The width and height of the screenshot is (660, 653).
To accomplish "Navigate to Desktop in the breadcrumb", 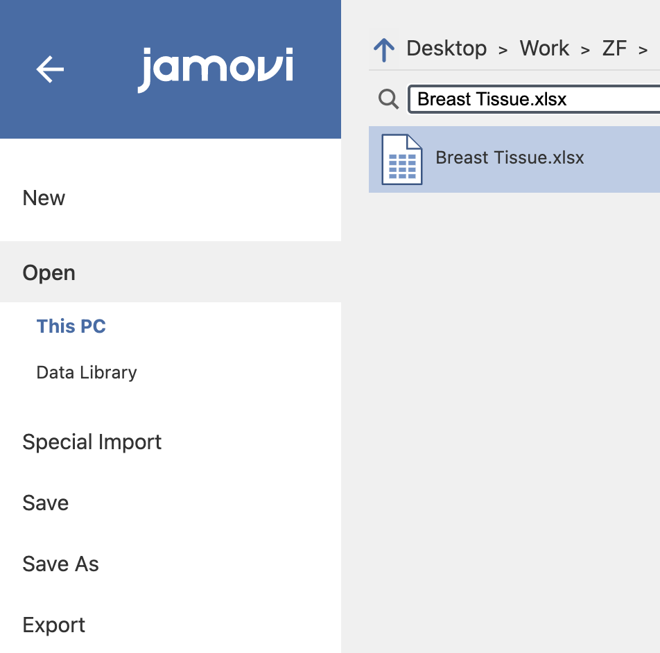I will 446,49.
